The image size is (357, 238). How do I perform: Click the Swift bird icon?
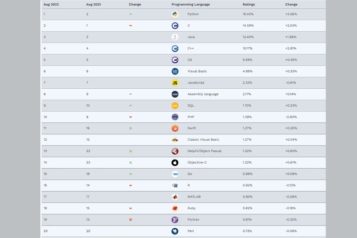click(x=175, y=128)
